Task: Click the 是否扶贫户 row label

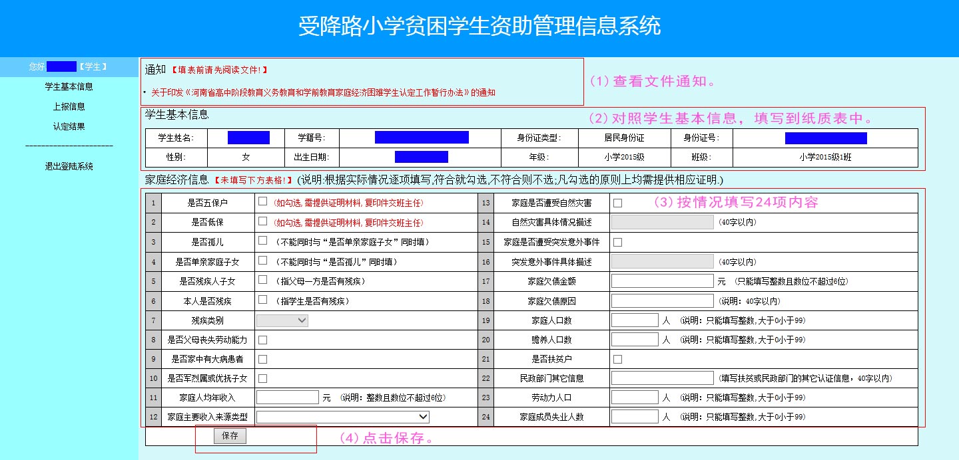Action: coord(551,360)
